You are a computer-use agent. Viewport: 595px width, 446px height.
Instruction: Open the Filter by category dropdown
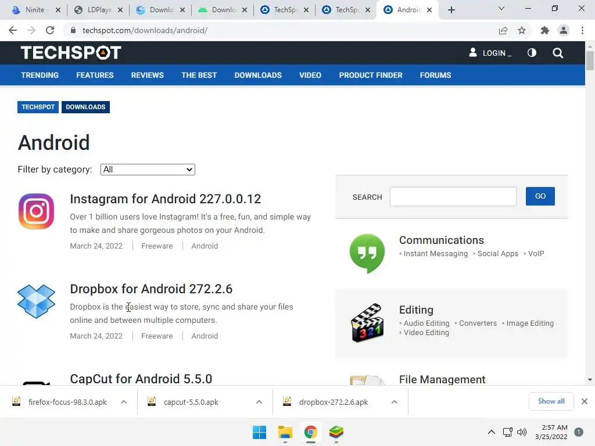point(148,170)
